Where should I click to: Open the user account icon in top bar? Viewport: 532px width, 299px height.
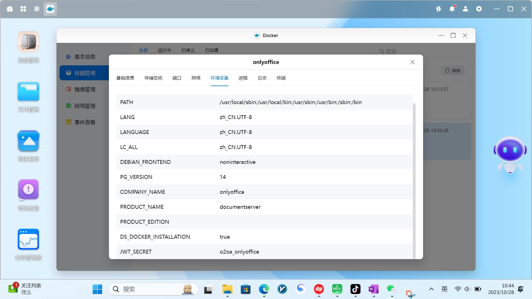pyautogui.click(x=465, y=9)
